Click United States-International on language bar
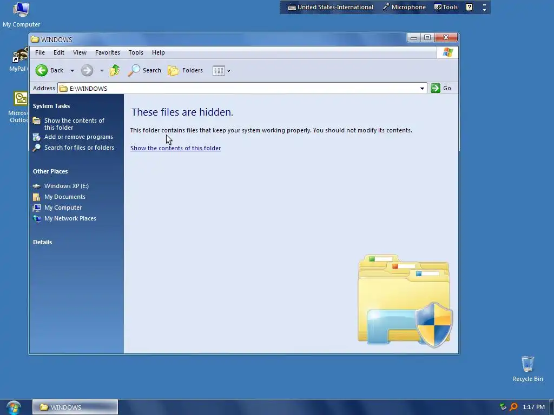This screenshot has width=554, height=415. 331,7
